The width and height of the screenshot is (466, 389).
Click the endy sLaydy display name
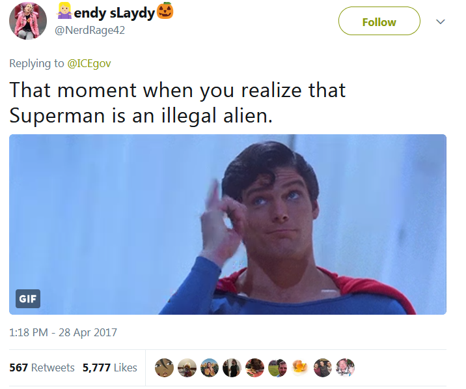pos(115,12)
